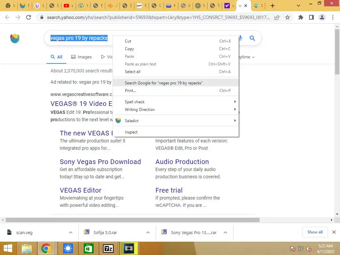340x255 pixels.
Task: Choose Inspect from the context menu
Action: 176,132
